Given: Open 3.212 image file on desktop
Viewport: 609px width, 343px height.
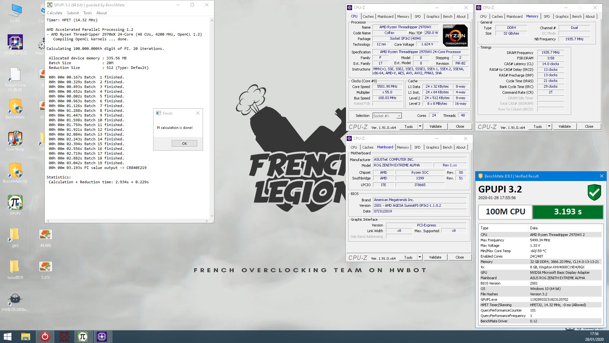Looking at the screenshot, I should pos(45,270).
